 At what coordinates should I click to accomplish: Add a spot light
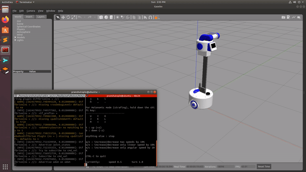(122, 17)
